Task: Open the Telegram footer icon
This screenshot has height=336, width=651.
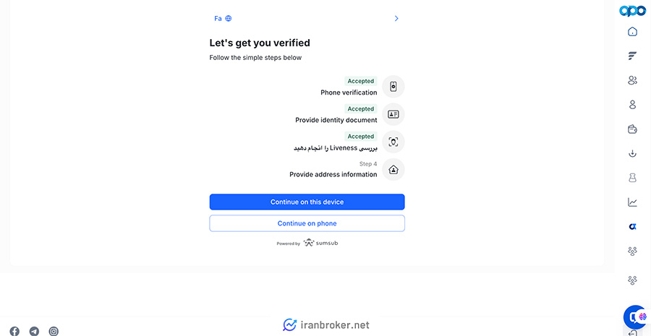Action: click(x=34, y=332)
